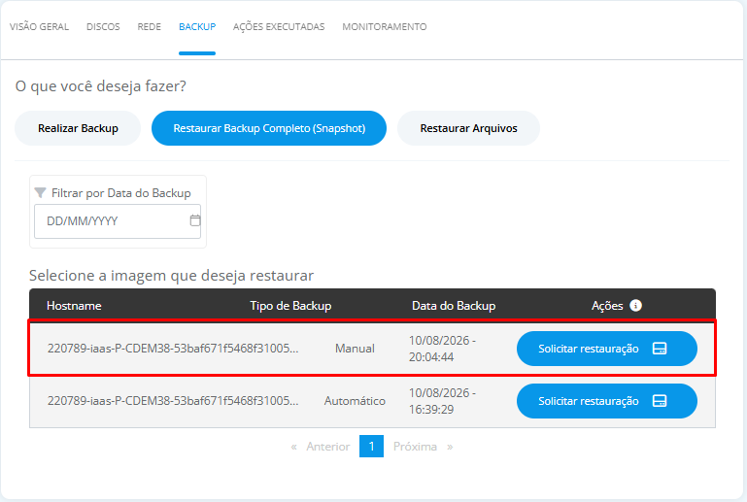Click the date 10/08/2026 - 20:04:44
Viewport: 747px width, 502px height.
point(442,349)
